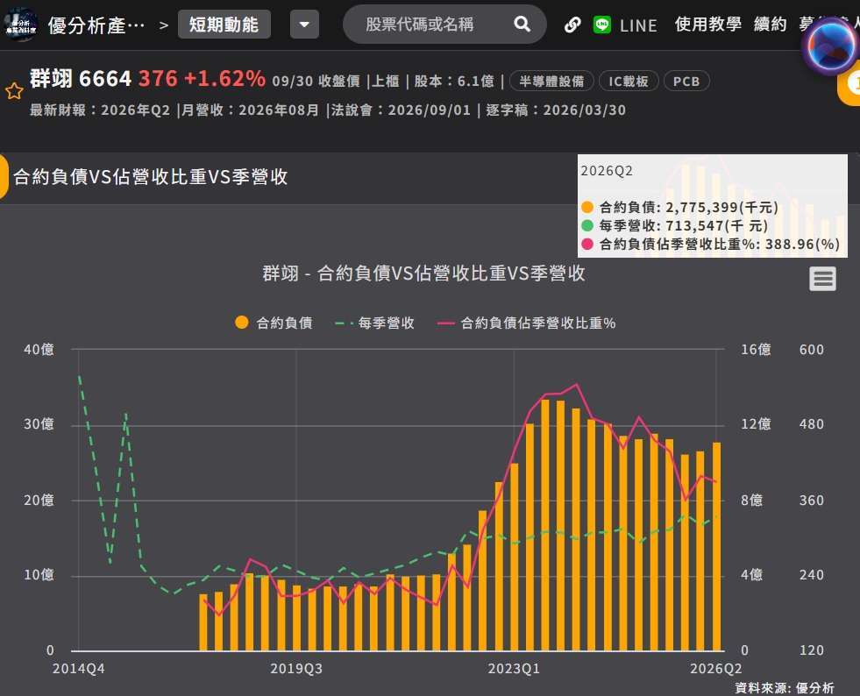The image size is (860, 696).
Task: Click 最新財報:2026年Q2 text
Action: [x=100, y=110]
